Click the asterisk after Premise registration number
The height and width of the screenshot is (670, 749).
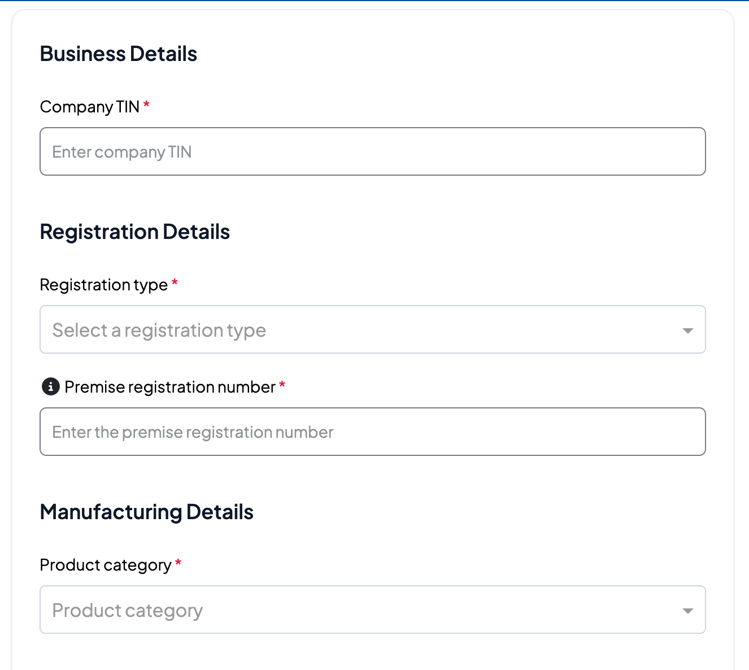click(x=282, y=385)
